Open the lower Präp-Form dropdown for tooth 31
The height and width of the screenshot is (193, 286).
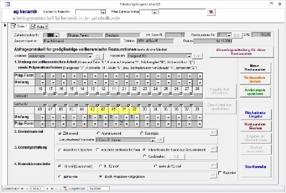pyautogui.click(x=126, y=124)
